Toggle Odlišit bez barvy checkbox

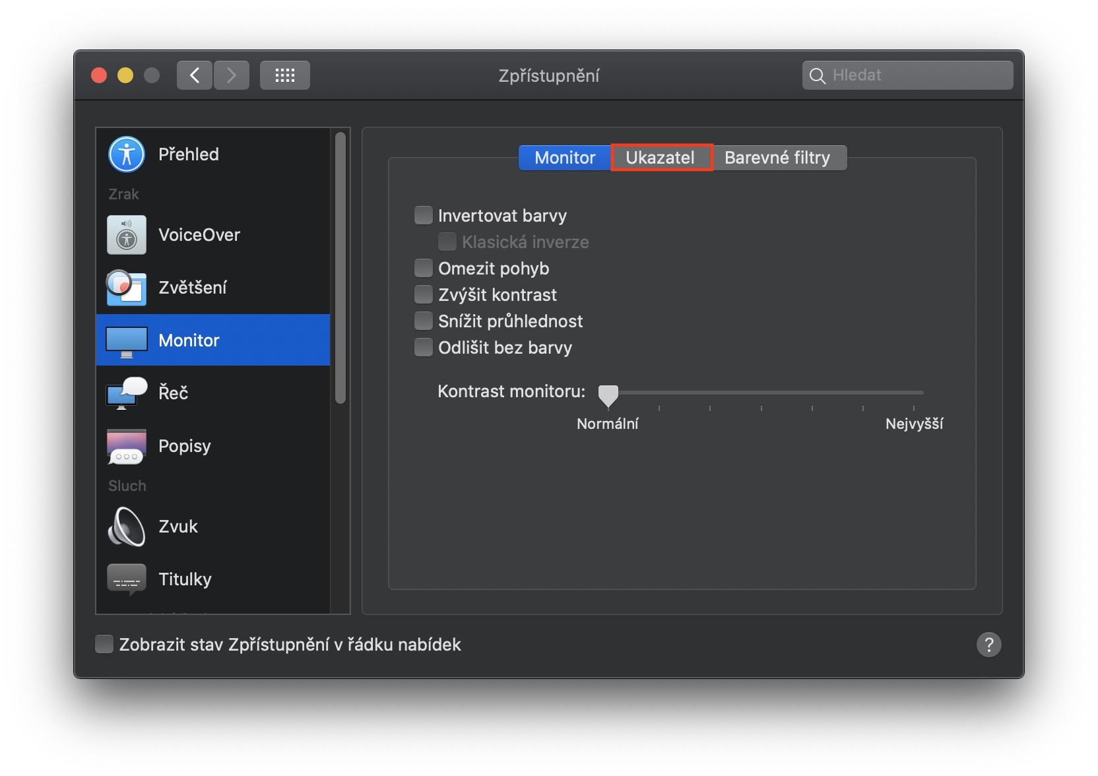coord(424,347)
